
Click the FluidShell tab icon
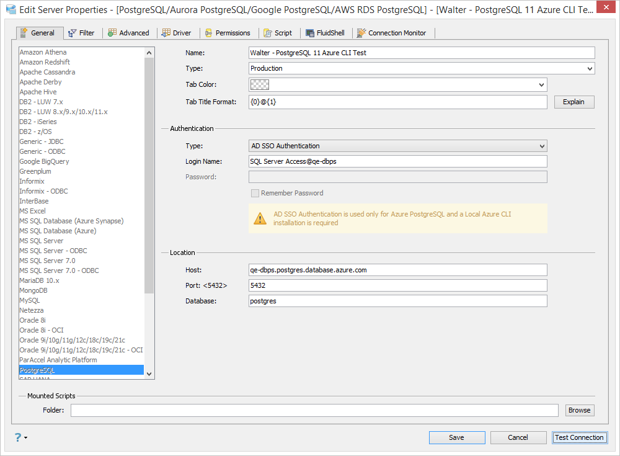coord(310,33)
